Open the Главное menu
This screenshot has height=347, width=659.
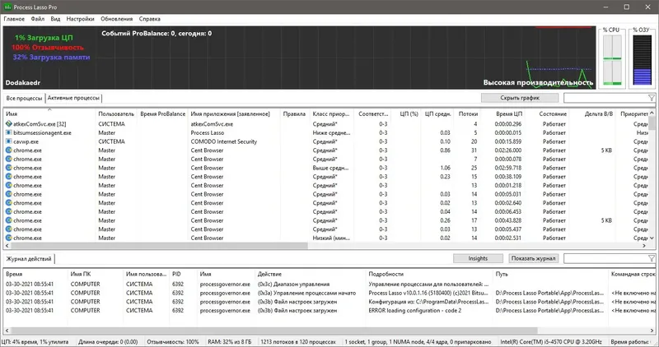click(14, 19)
